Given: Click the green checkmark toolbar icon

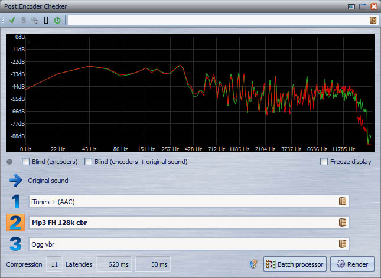Looking at the screenshot, I should (x=12, y=20).
